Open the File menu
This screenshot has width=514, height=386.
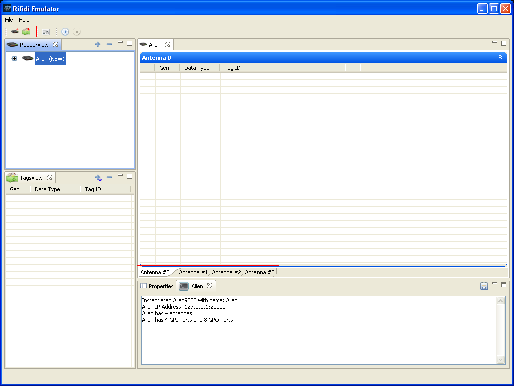pyautogui.click(x=9, y=20)
